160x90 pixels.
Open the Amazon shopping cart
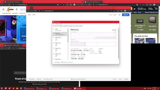click(x=156, y=9)
